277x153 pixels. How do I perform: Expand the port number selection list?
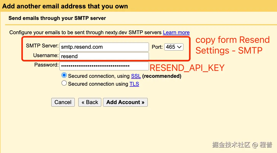click(174, 47)
